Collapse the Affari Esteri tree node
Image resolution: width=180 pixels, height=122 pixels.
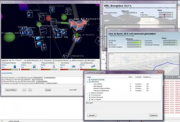point(87,82)
